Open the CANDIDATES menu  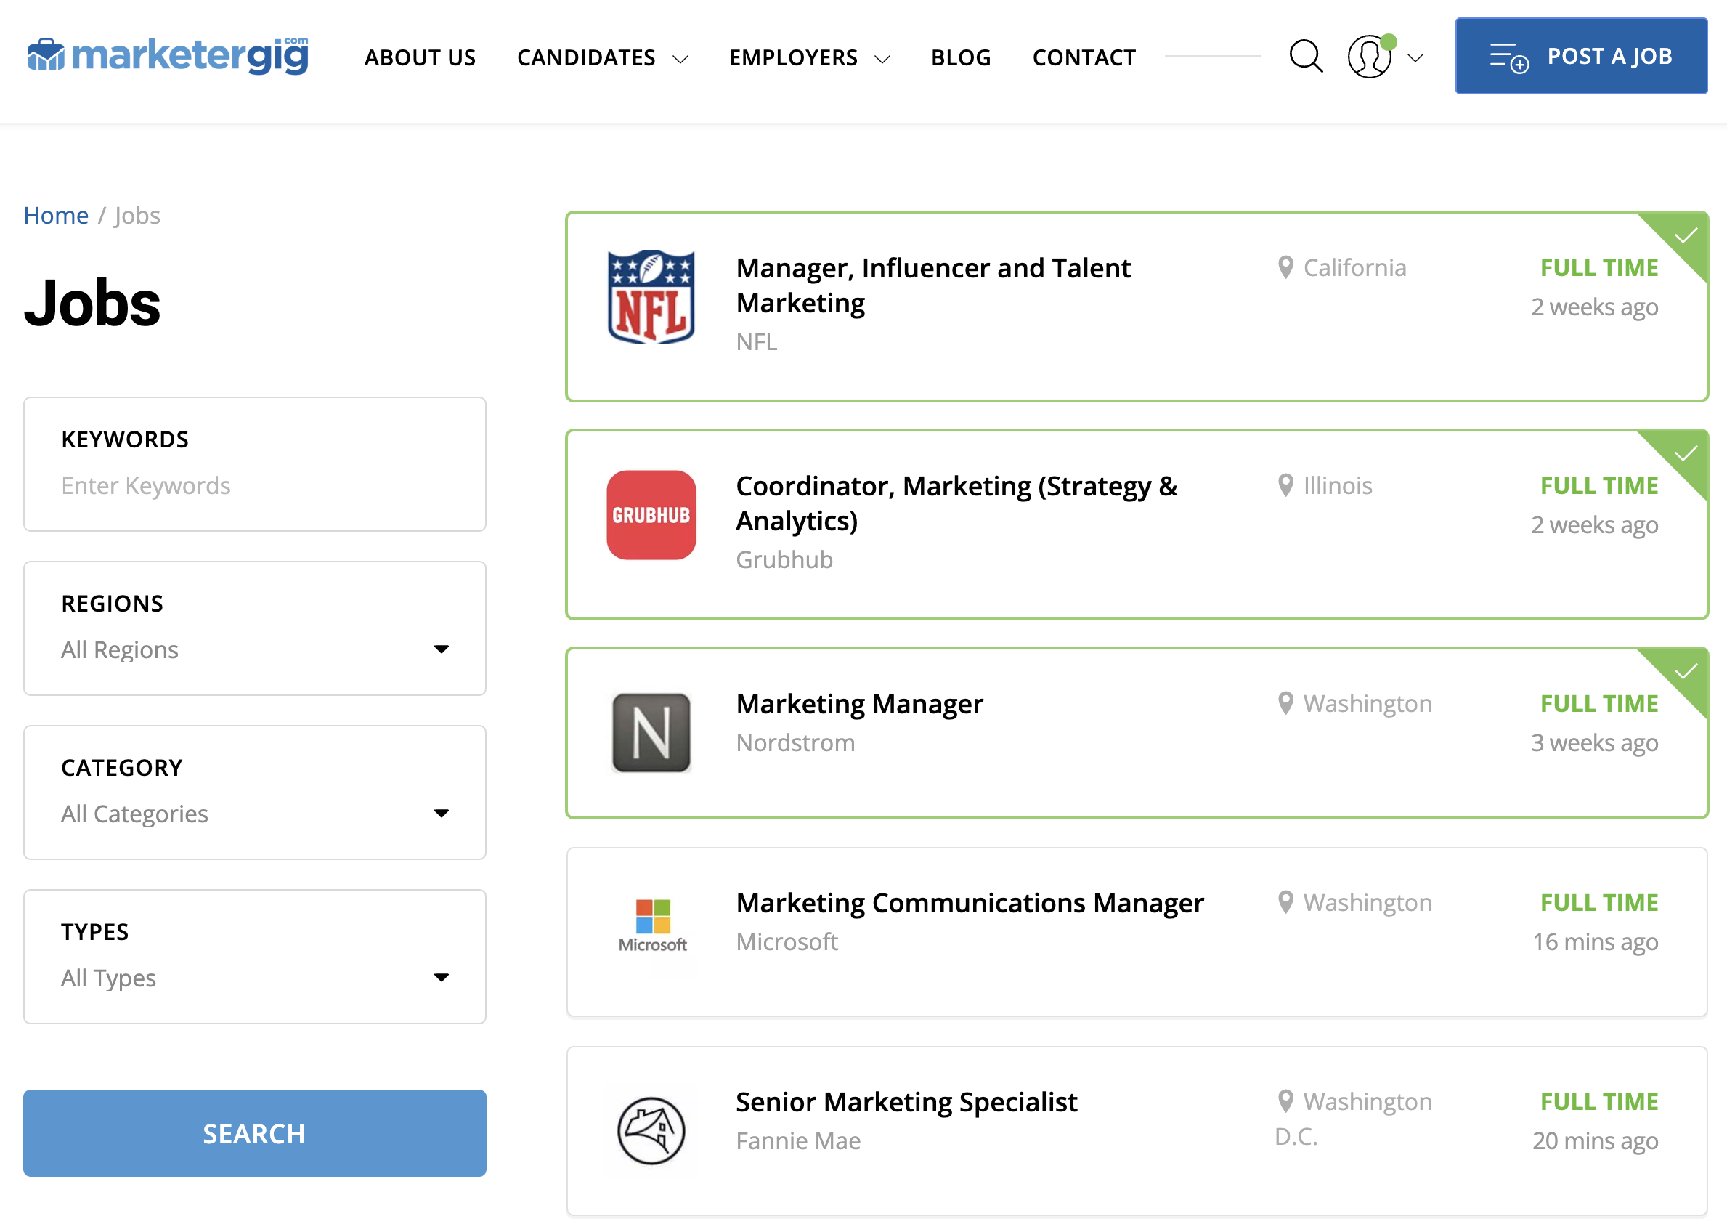586,57
